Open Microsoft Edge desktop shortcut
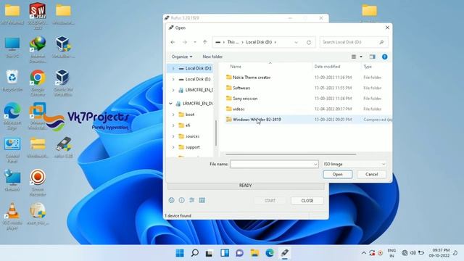Screen dimensions: 464x261 click(x=12, y=116)
